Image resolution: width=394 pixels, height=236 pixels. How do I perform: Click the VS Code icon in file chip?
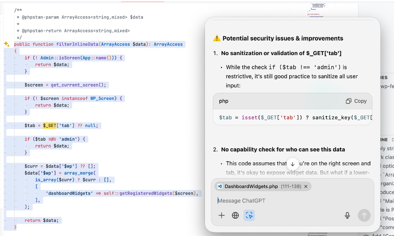coord(220,186)
